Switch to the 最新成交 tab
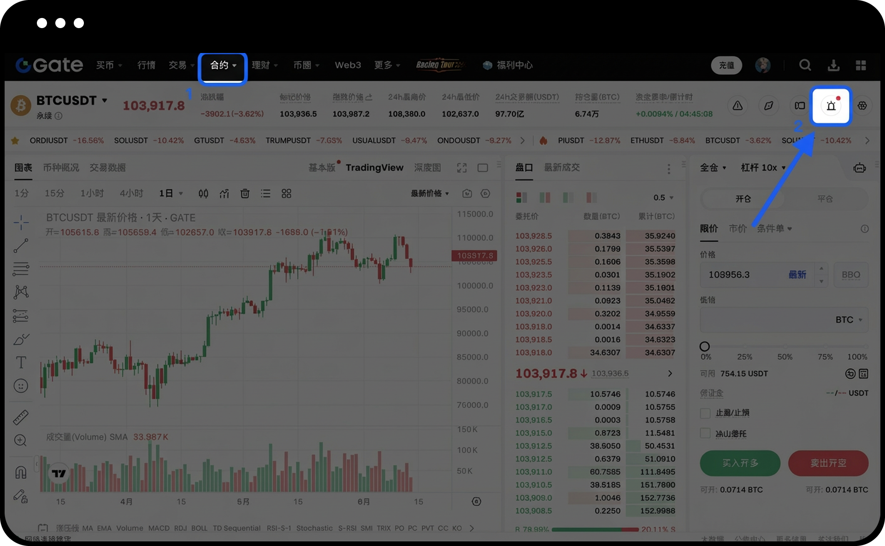Image resolution: width=885 pixels, height=546 pixels. point(562,167)
